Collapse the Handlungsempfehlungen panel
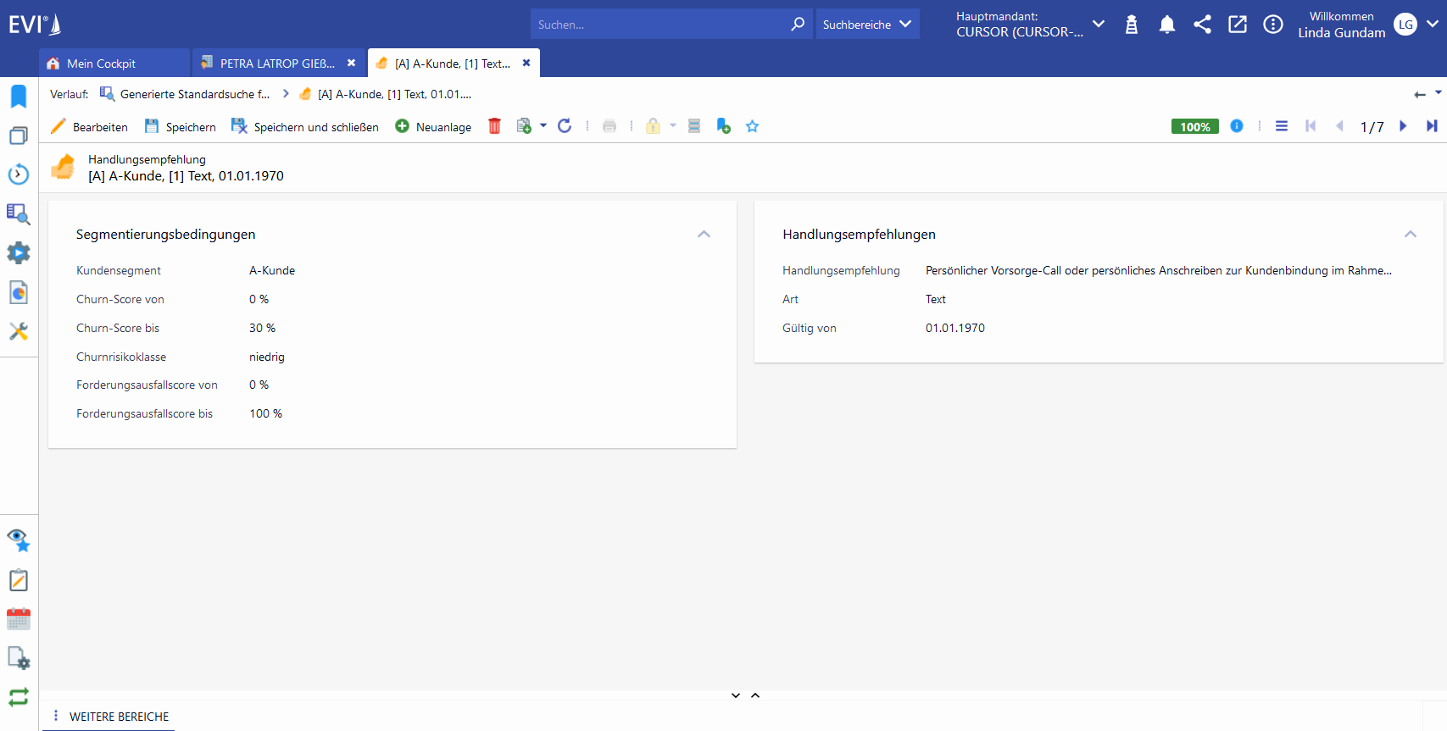This screenshot has height=731, width=1447. point(1410,235)
